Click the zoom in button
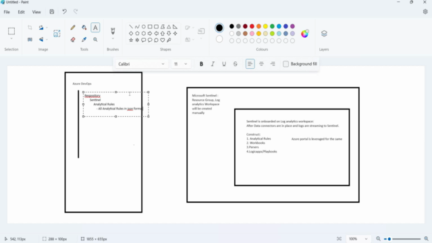The height and width of the screenshot is (243, 432). coord(426,239)
